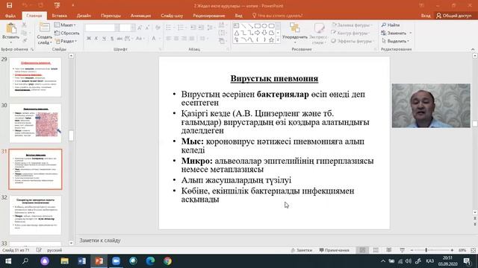Viewport: 478px width, 268px height.
Task: Click the Cut scissors icon
Action: [25, 25]
